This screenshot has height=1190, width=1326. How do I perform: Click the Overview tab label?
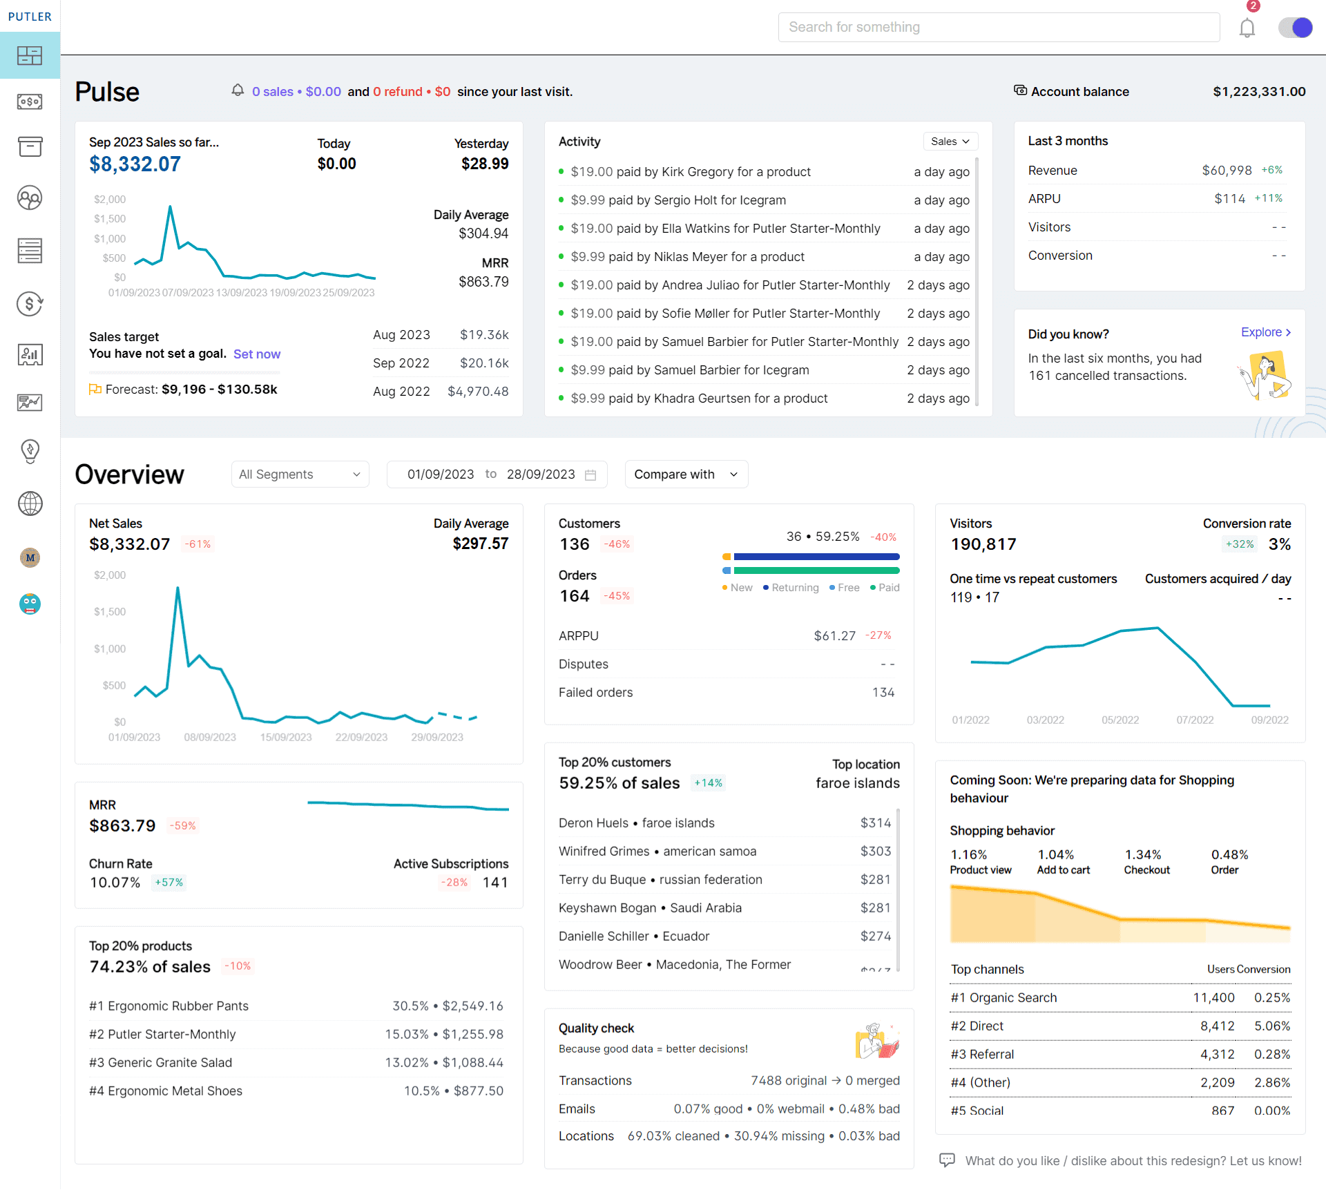[x=131, y=472]
